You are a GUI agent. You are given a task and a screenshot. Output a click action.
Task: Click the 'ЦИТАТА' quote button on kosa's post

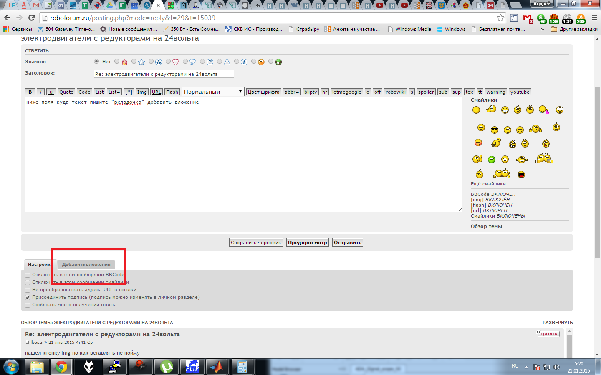click(x=548, y=334)
